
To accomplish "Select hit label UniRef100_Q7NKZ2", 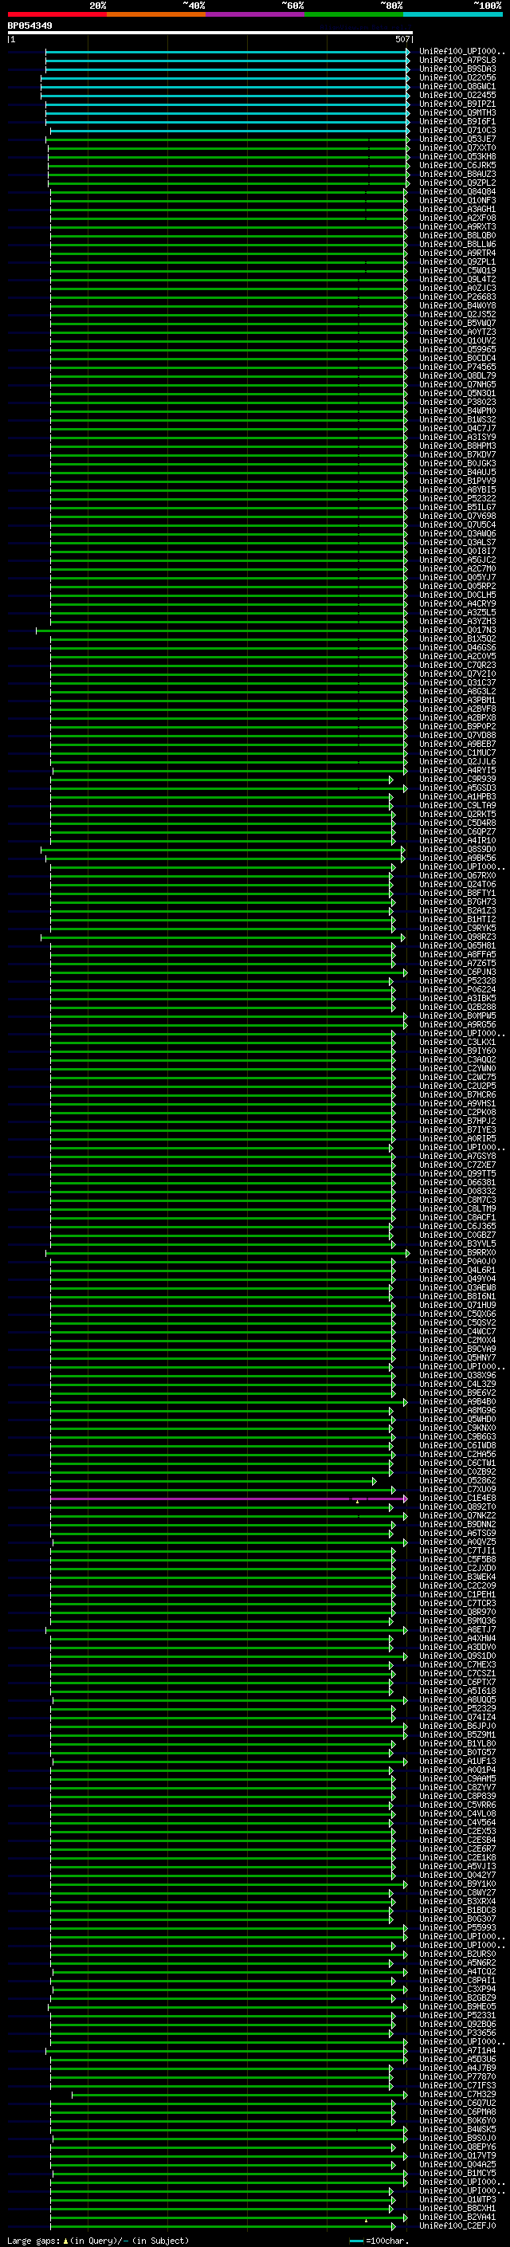I will coord(457,1515).
